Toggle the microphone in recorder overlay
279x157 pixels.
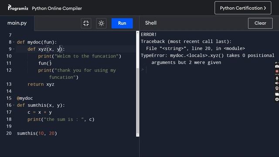click(277, 78)
